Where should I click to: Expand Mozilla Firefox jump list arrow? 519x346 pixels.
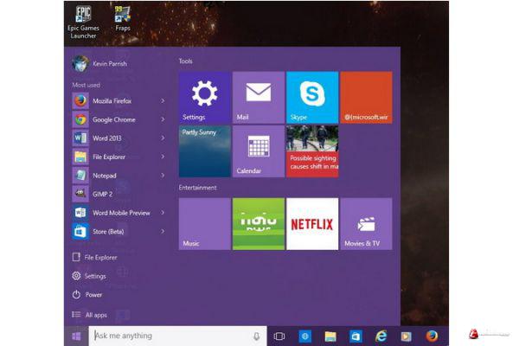click(163, 101)
